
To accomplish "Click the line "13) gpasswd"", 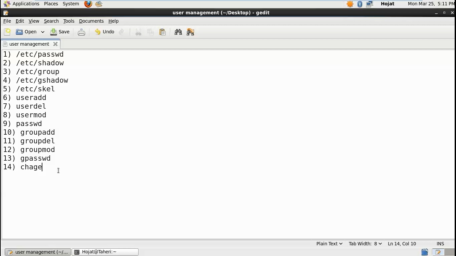I will (27, 158).
